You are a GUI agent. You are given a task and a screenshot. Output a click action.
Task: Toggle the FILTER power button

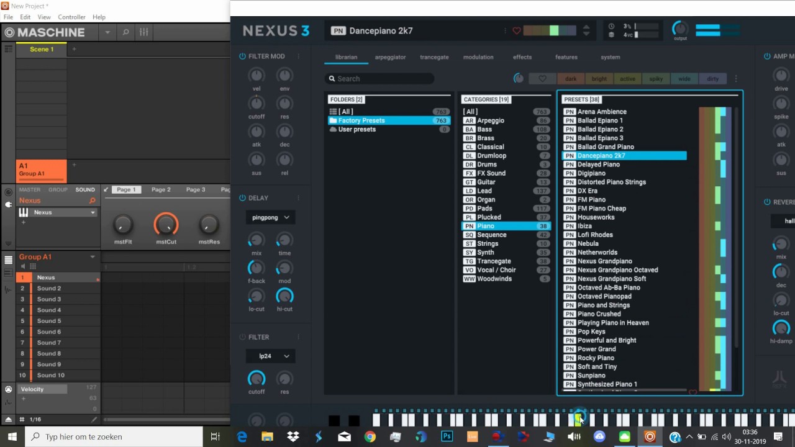[x=242, y=337]
